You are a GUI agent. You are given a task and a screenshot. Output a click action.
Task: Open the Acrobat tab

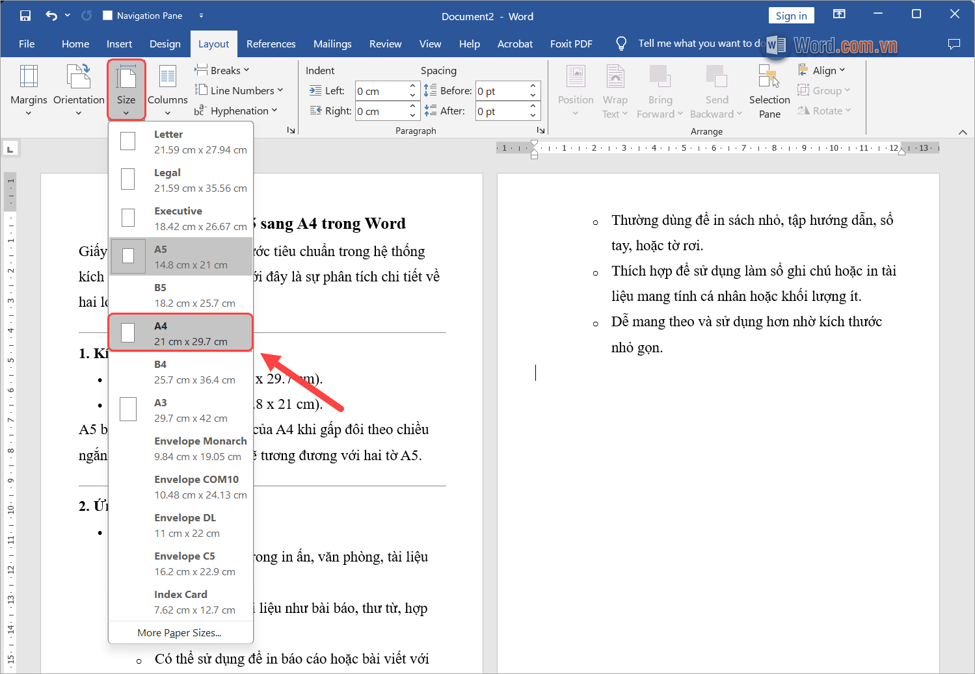(515, 44)
